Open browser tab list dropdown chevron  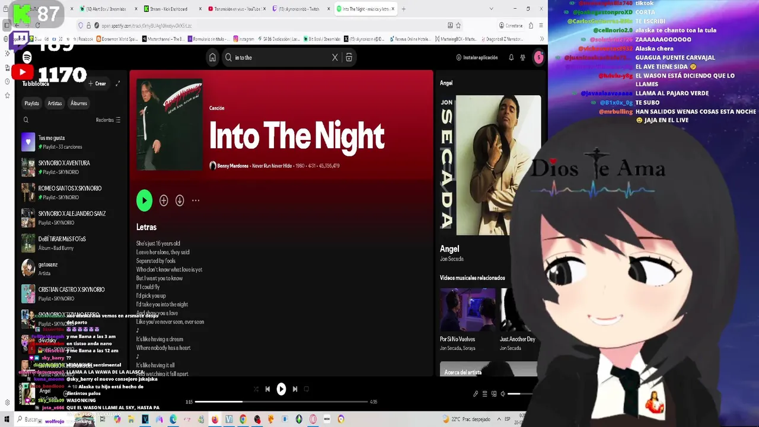tap(491, 9)
